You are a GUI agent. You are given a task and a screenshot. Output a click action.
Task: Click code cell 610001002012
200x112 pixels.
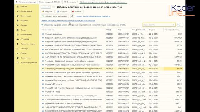(x=123, y=92)
